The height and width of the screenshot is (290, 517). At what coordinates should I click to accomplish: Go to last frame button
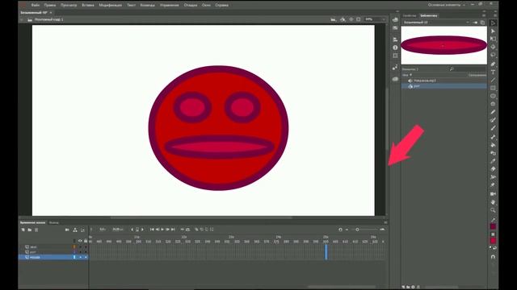[173, 230]
